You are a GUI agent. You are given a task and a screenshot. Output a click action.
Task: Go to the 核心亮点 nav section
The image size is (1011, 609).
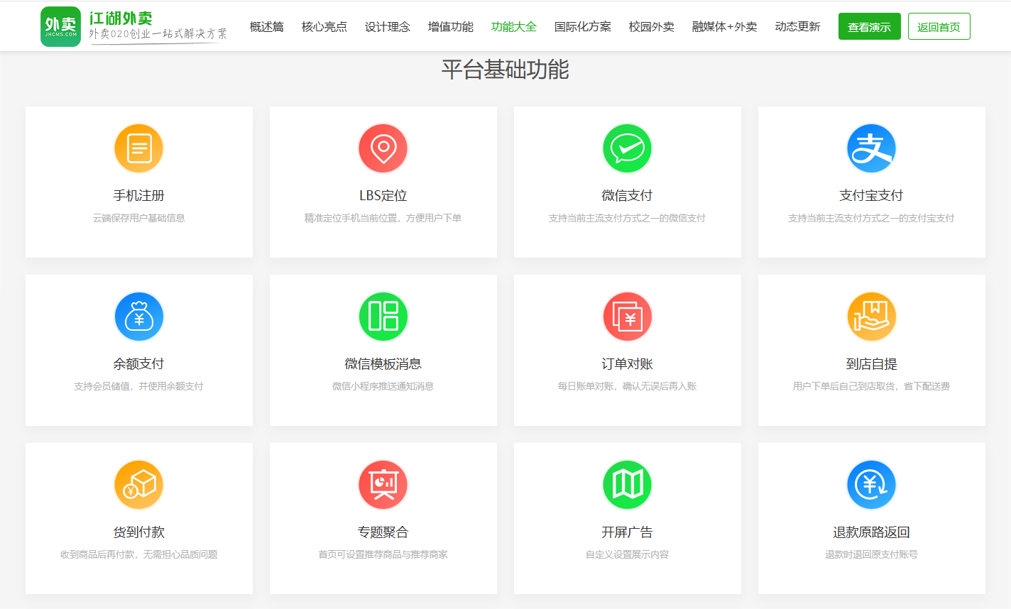[x=324, y=27]
